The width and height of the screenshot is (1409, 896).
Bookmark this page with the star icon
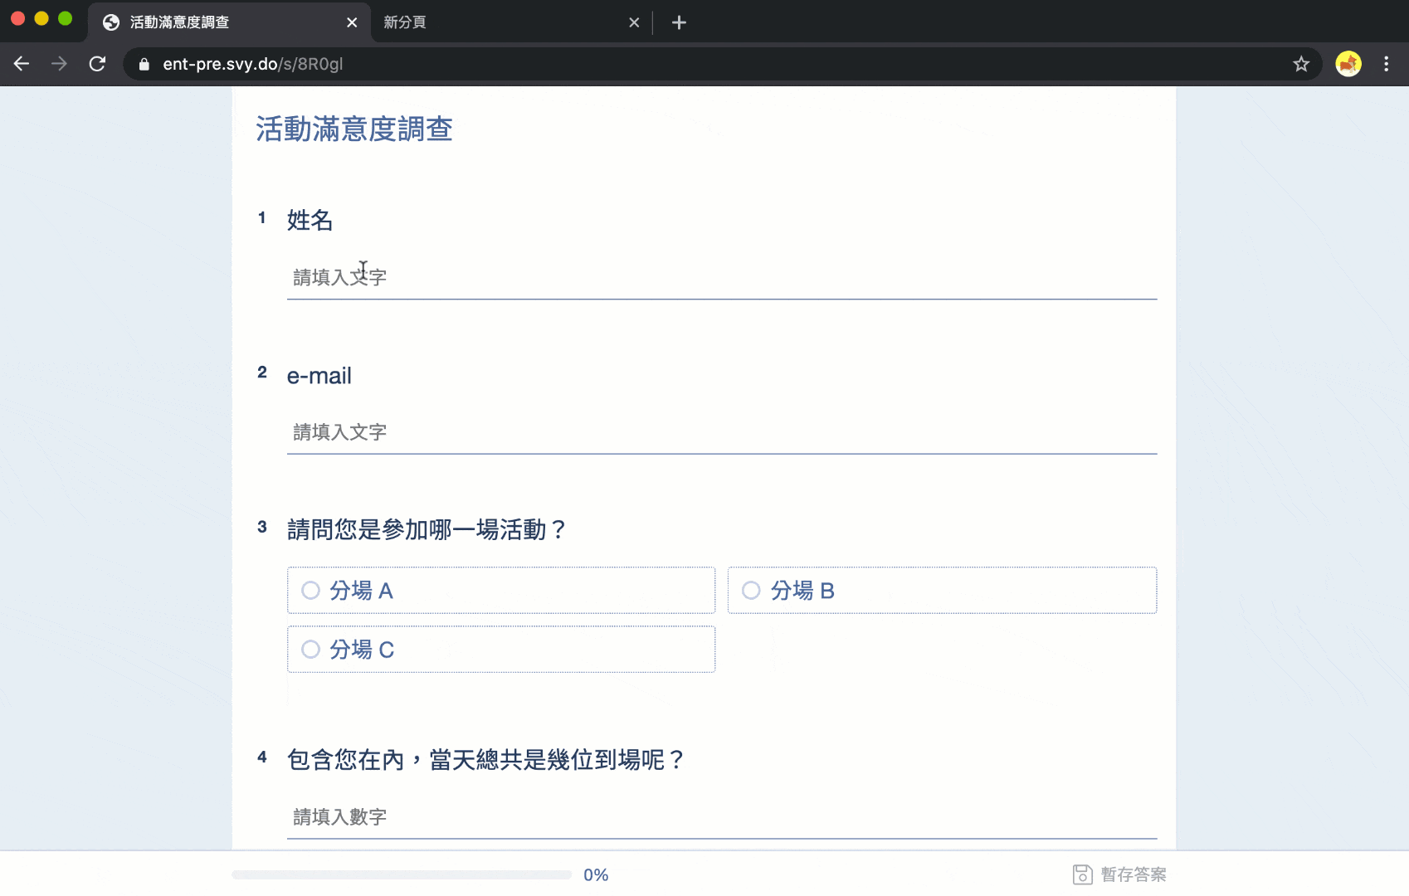pos(1301,64)
